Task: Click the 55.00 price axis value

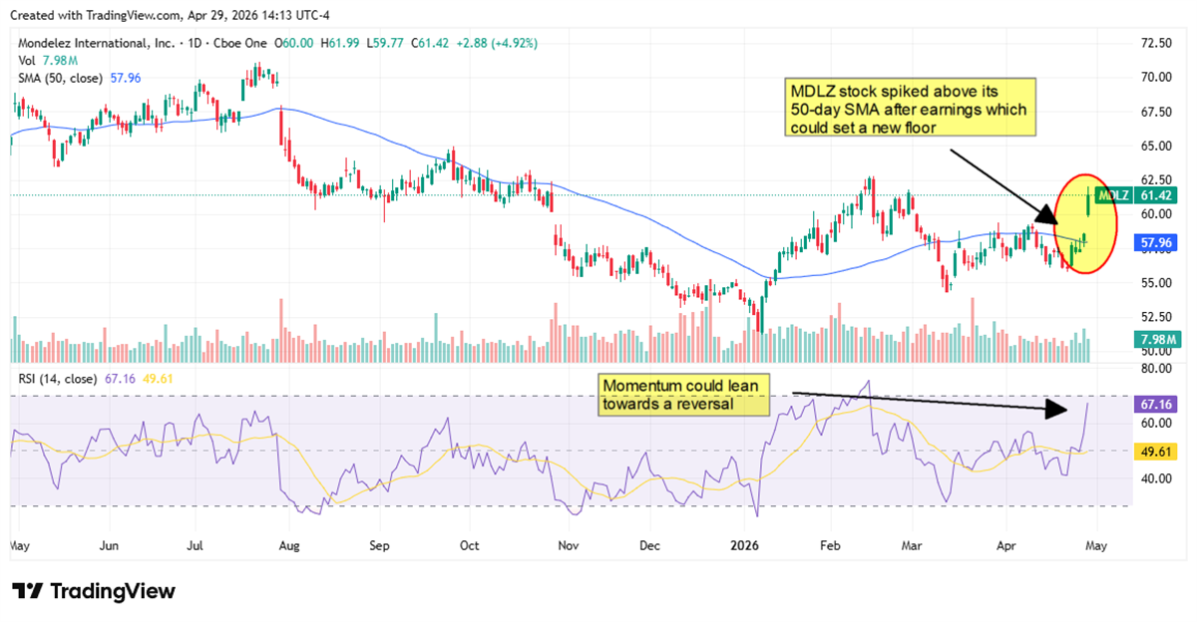Action: point(1155,283)
